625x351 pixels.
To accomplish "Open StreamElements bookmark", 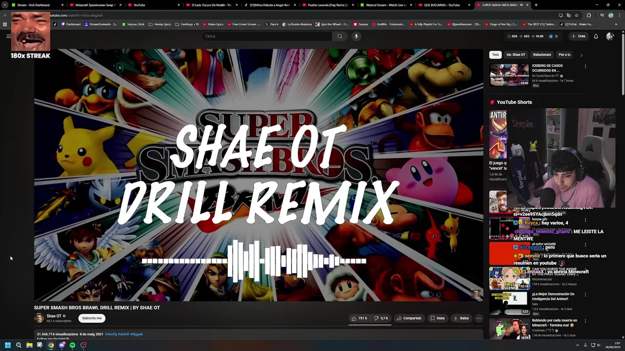I will [x=101, y=24].
